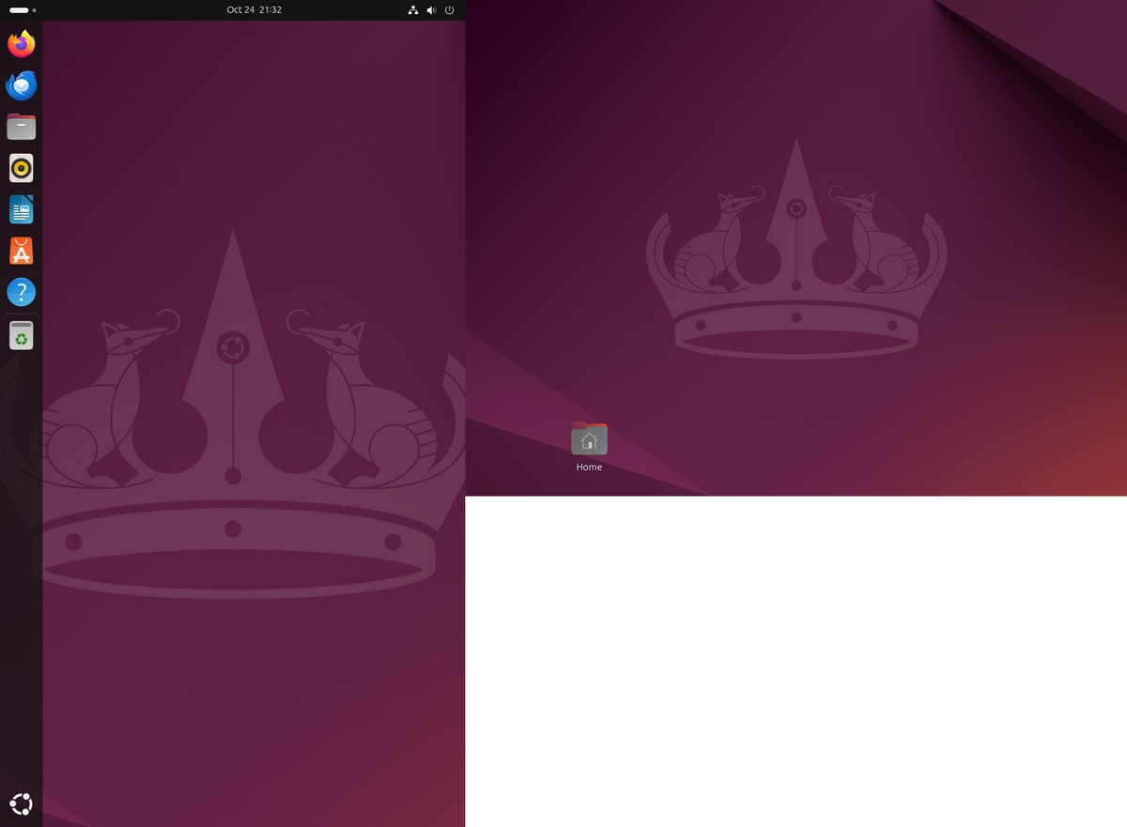This screenshot has width=1127, height=827.
Task: Open the Ubuntu App Center
Action: pyautogui.click(x=21, y=251)
